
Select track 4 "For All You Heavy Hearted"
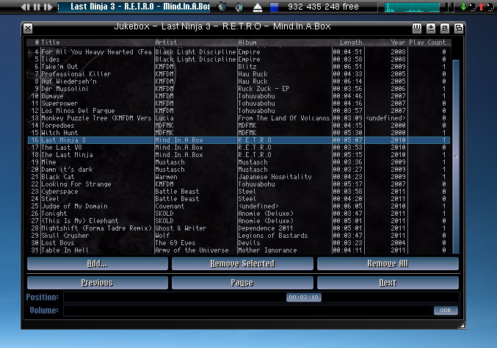pos(239,51)
